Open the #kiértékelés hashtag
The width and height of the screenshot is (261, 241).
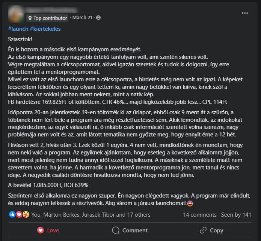pos(45,29)
